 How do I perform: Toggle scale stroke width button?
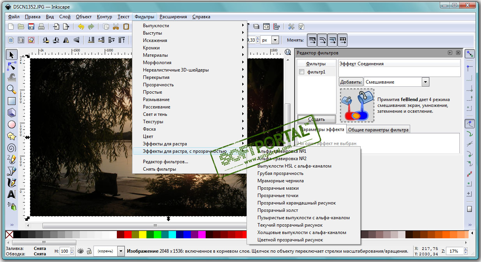click(312, 40)
